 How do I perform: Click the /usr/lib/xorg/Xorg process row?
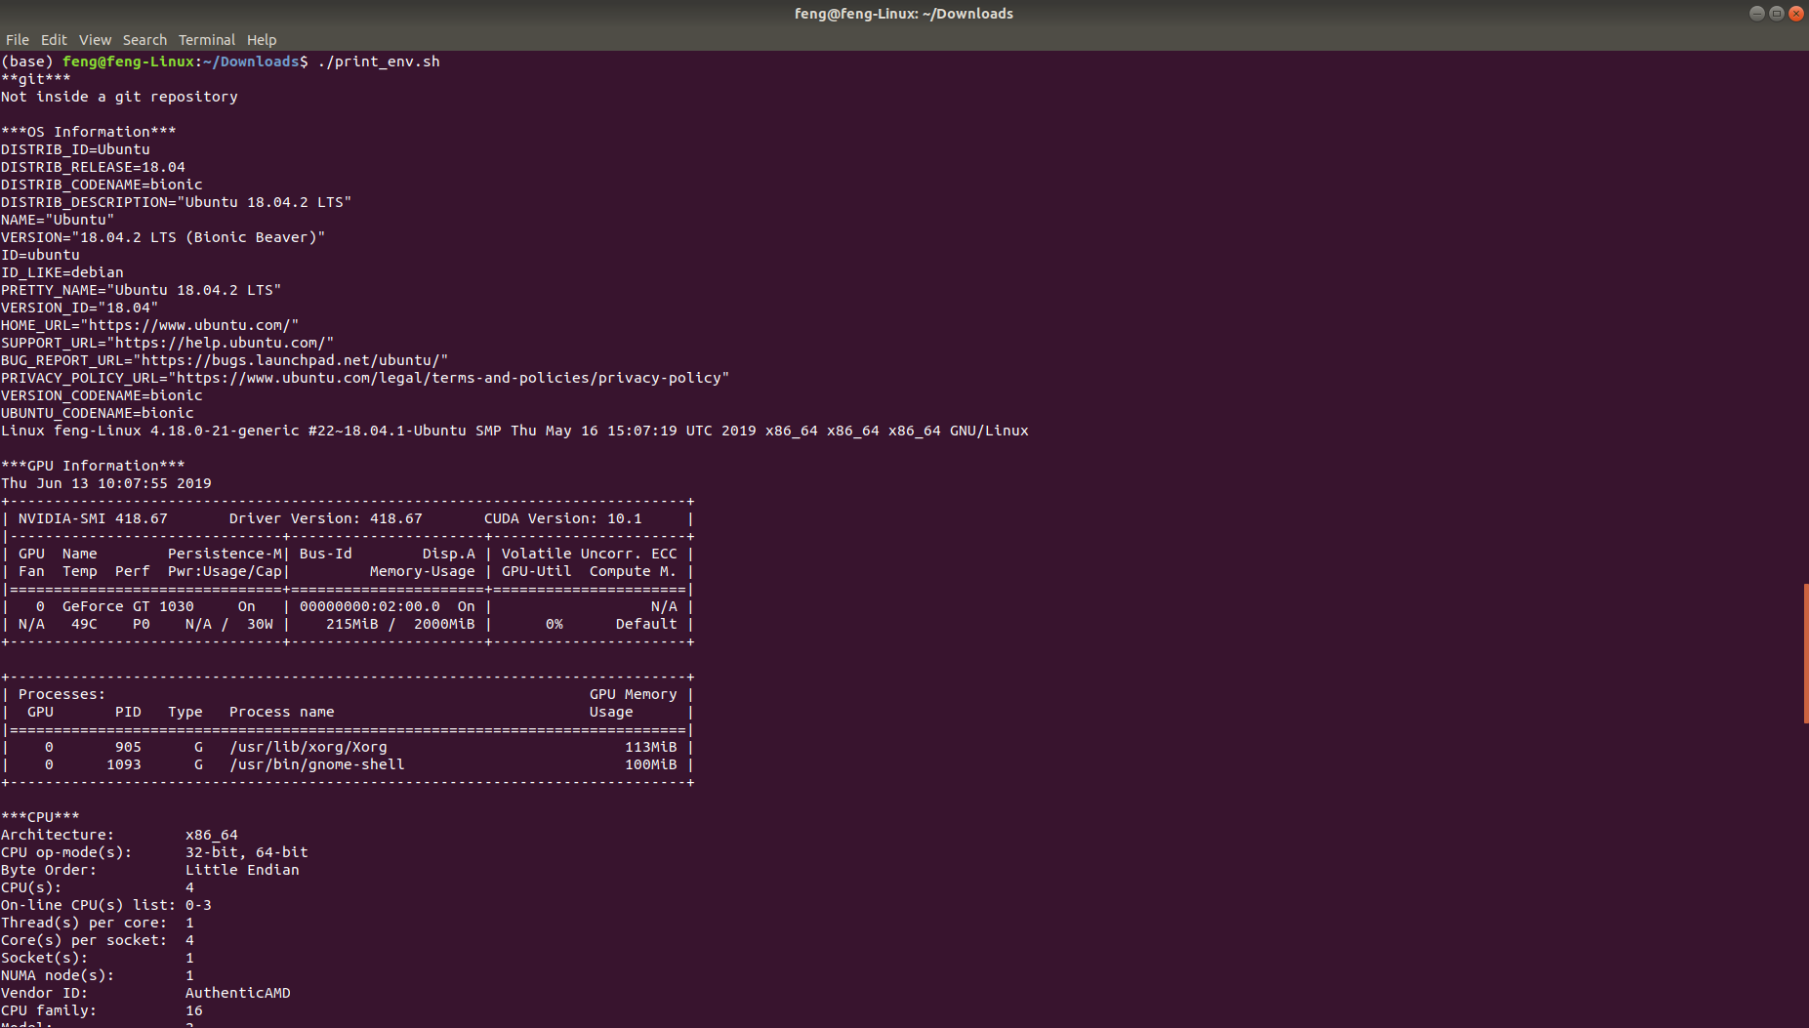point(349,747)
